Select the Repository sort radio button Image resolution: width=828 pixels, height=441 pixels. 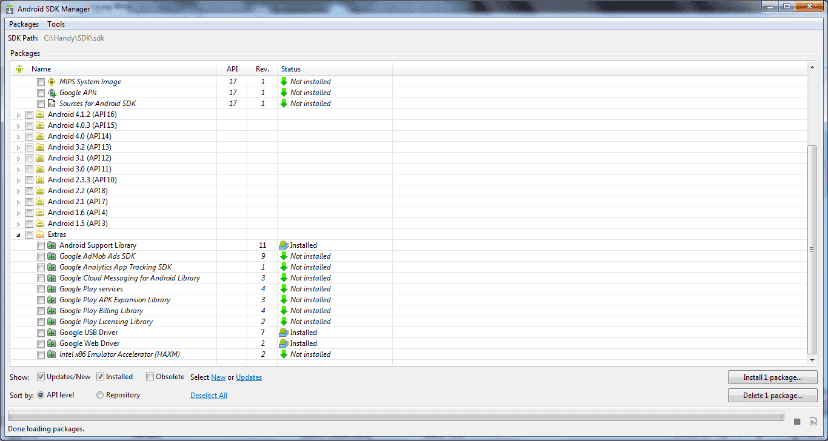(100, 395)
